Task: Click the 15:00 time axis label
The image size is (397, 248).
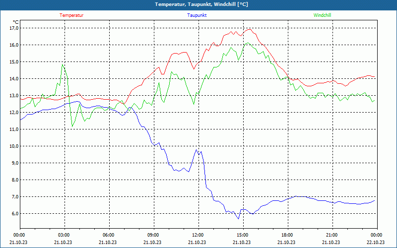Action: coord(243,235)
